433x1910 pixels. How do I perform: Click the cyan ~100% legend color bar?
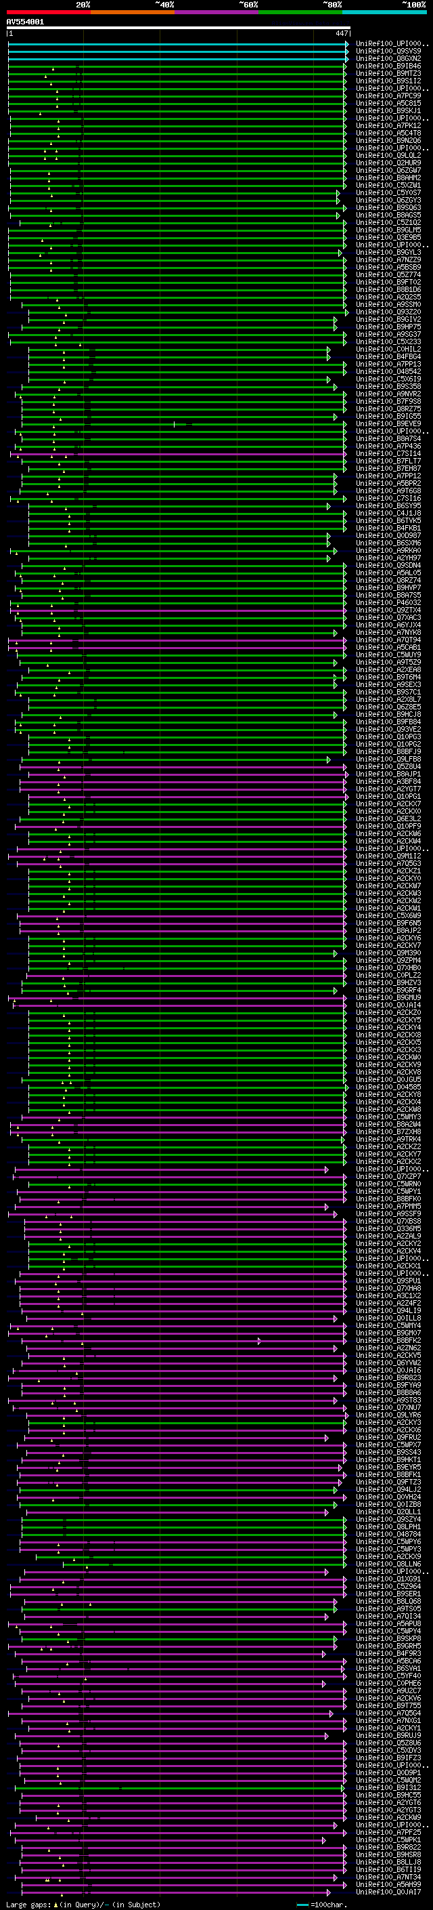[384, 12]
